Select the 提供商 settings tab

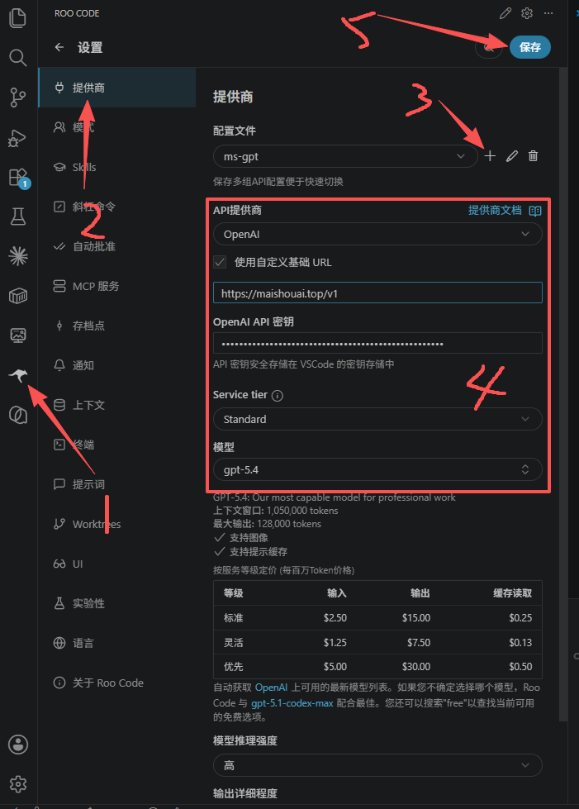(x=117, y=88)
